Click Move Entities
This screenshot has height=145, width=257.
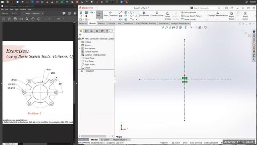click(188, 19)
